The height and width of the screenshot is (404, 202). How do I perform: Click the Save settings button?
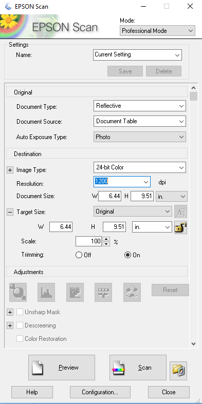(125, 71)
